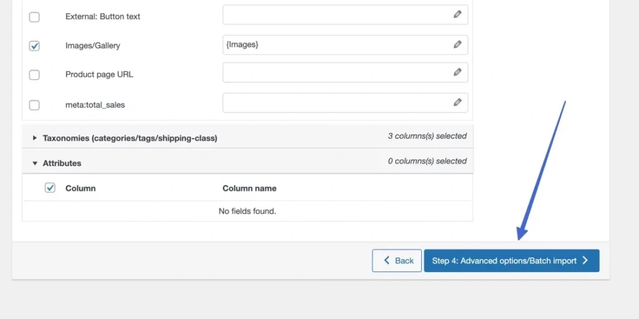Enable the meta:total_sales checkbox

click(34, 105)
